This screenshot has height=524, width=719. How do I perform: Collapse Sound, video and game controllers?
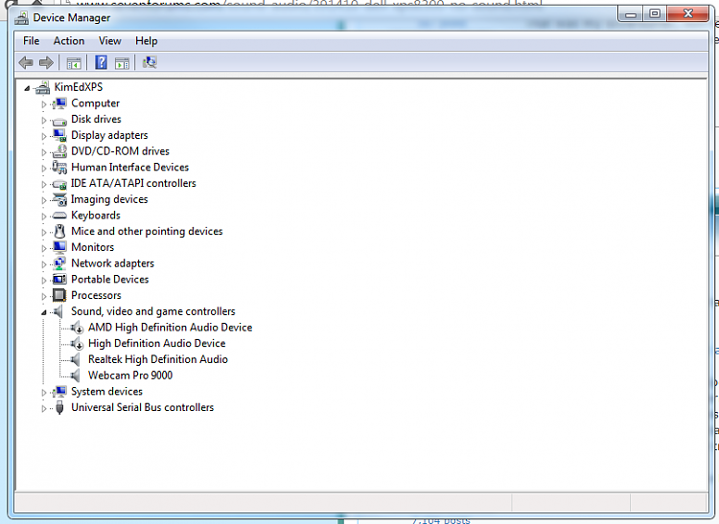tap(44, 312)
